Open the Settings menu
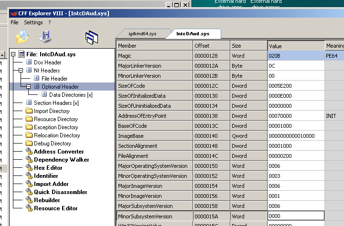 tap(33, 22)
